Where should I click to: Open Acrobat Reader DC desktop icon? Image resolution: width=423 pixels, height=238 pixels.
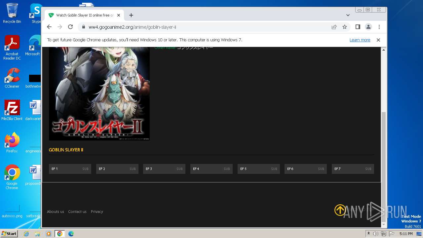point(12,48)
